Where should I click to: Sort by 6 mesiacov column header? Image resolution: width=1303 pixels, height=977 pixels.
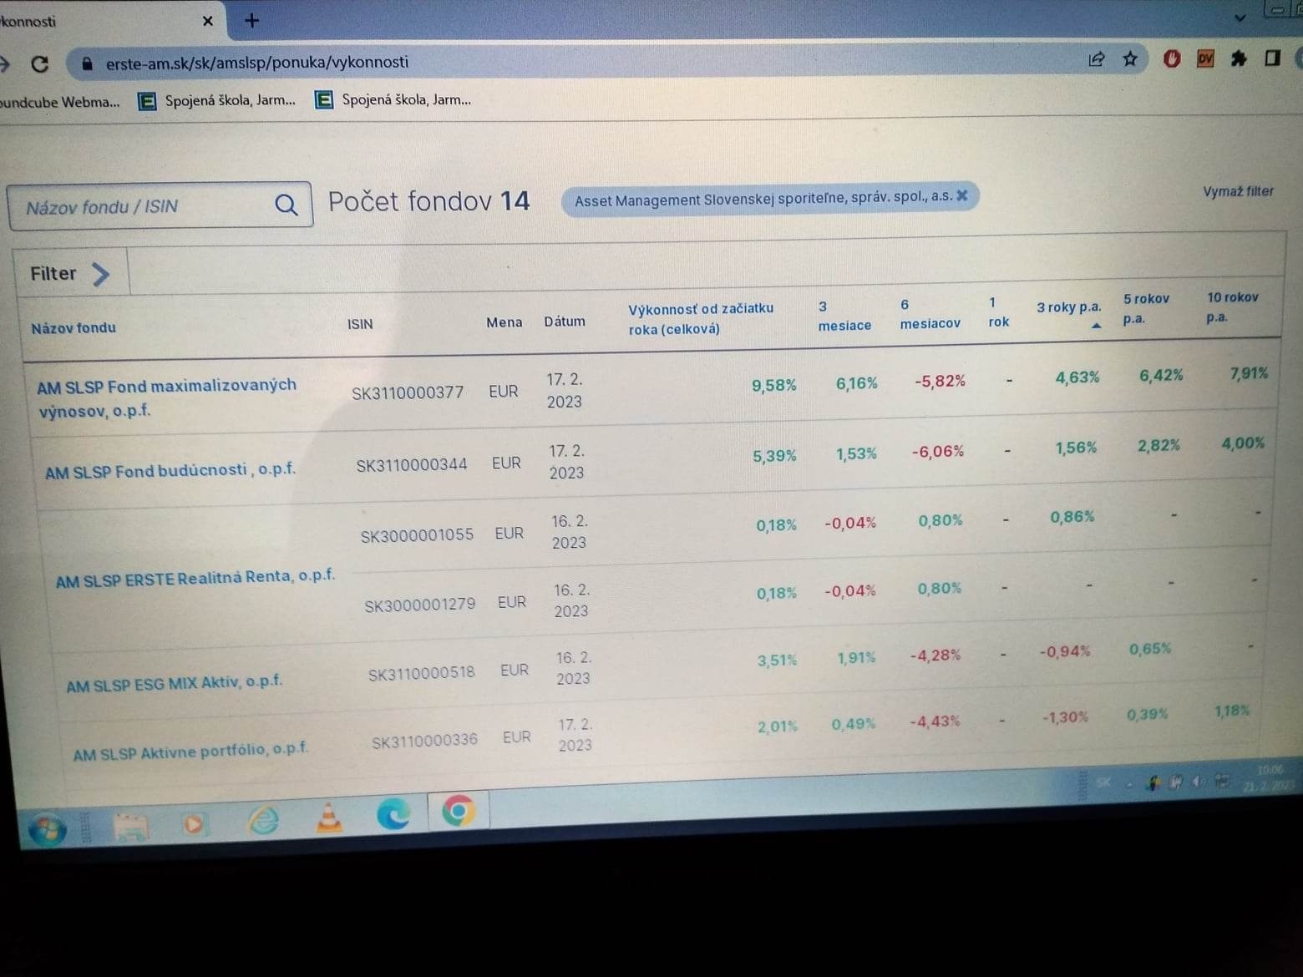[930, 314]
